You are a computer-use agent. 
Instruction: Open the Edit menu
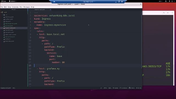click(x=5, y=7)
